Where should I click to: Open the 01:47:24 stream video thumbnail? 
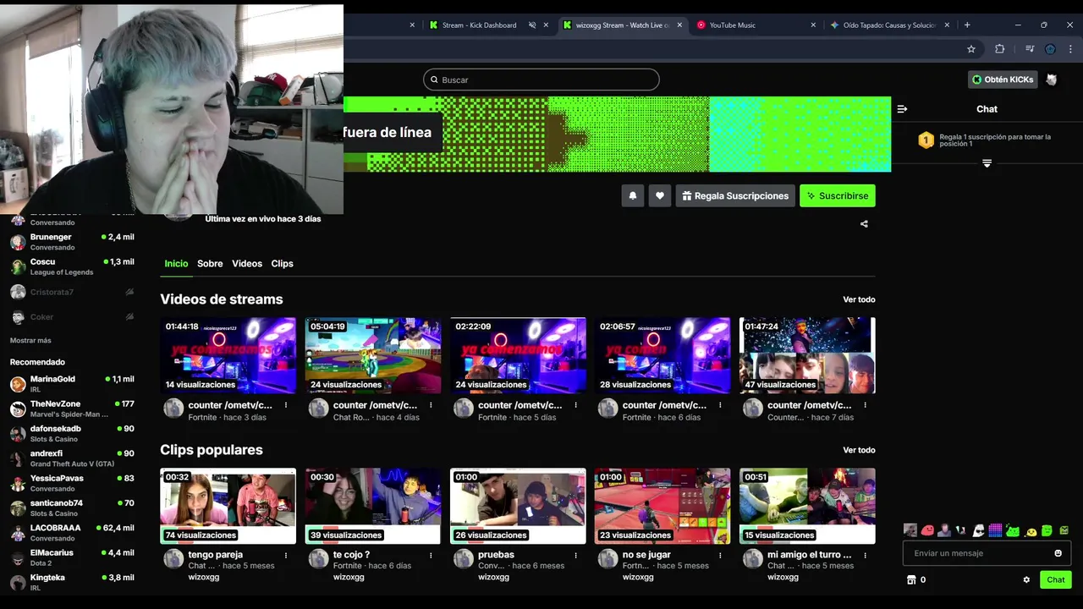pos(807,355)
